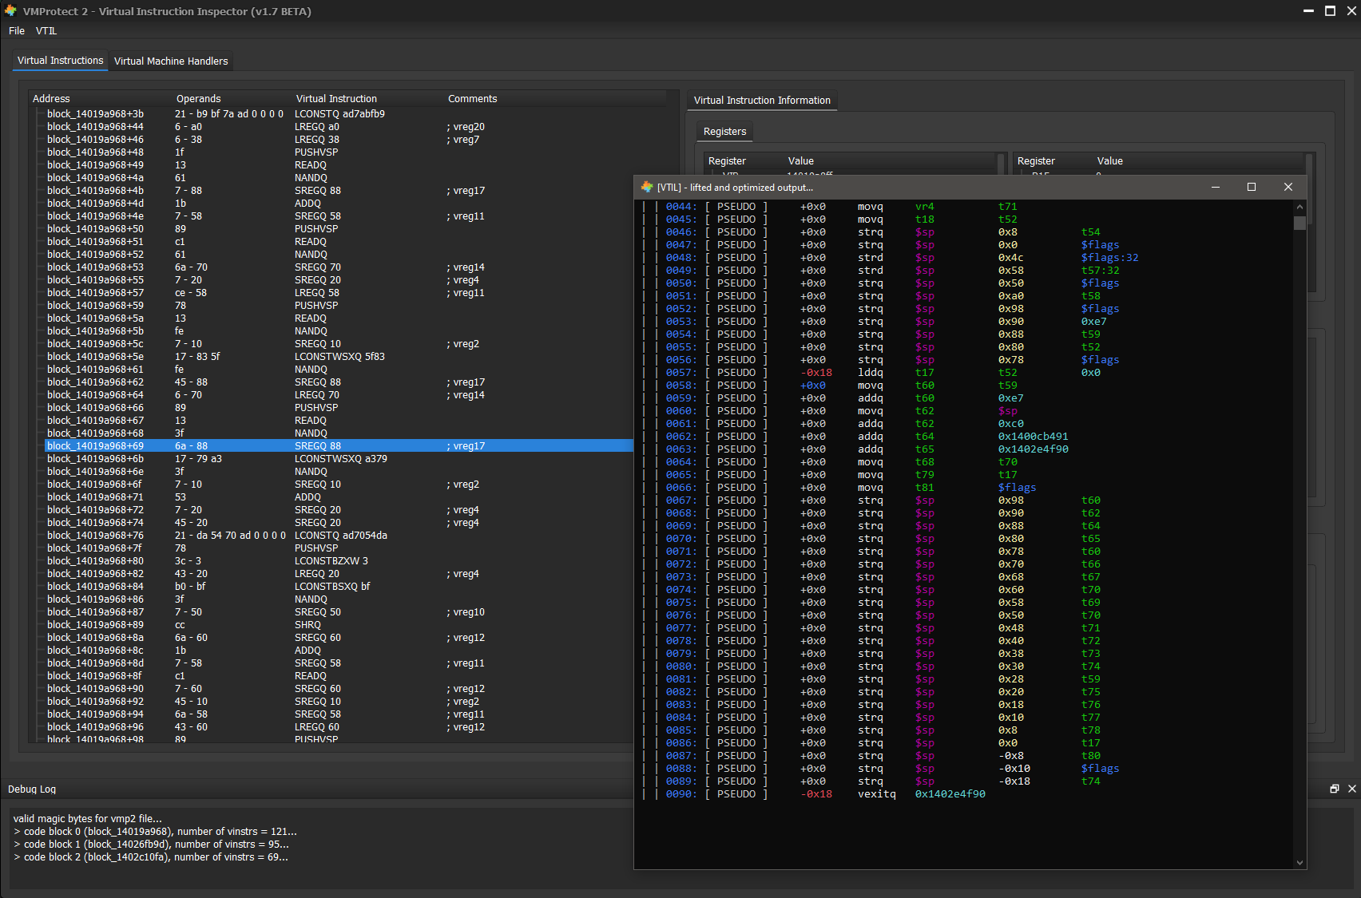
Task: Open the VTIL menu
Action: (46, 31)
